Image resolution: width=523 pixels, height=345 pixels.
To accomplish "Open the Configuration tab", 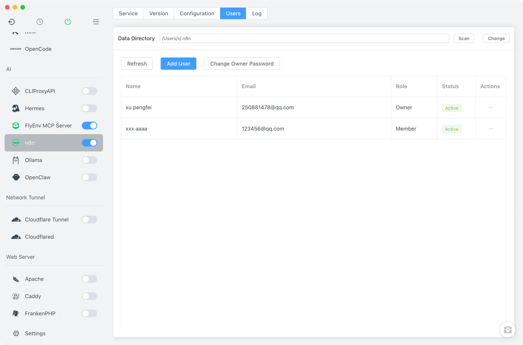I will (x=197, y=13).
